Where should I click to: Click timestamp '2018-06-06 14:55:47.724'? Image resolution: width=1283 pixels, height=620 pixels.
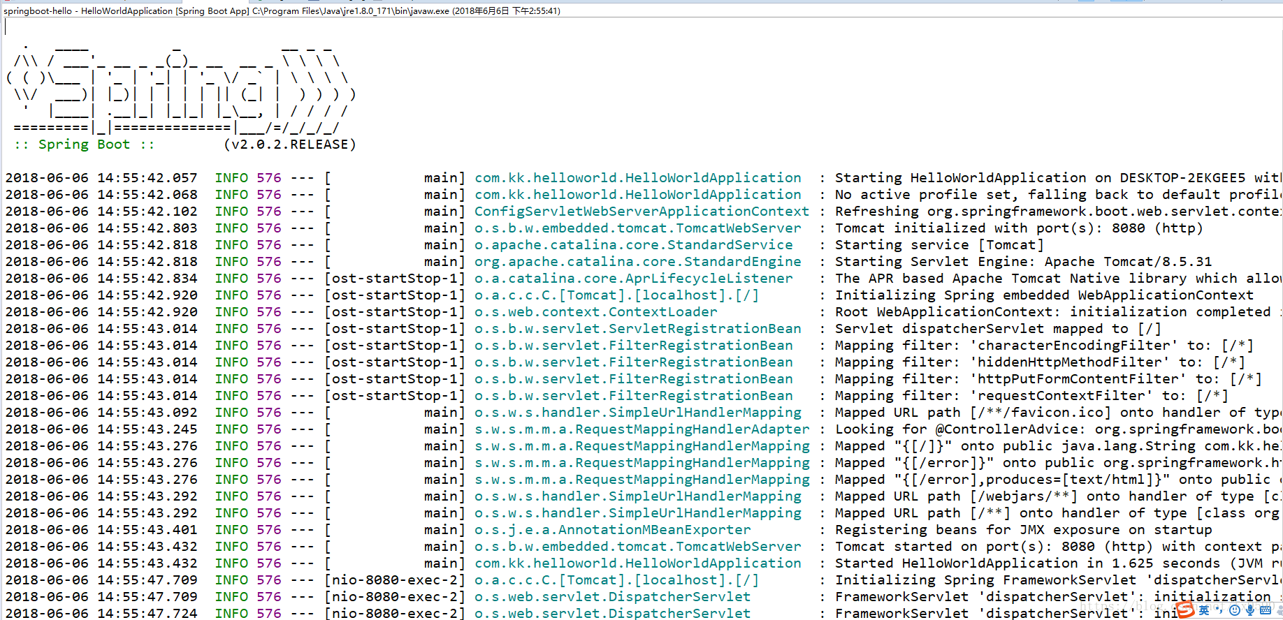(x=101, y=613)
